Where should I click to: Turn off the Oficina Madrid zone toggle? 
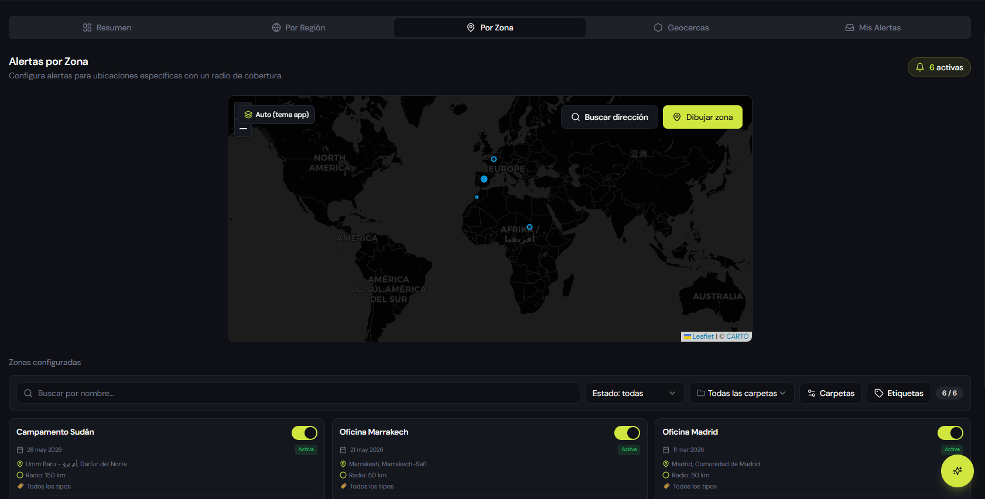pos(950,433)
